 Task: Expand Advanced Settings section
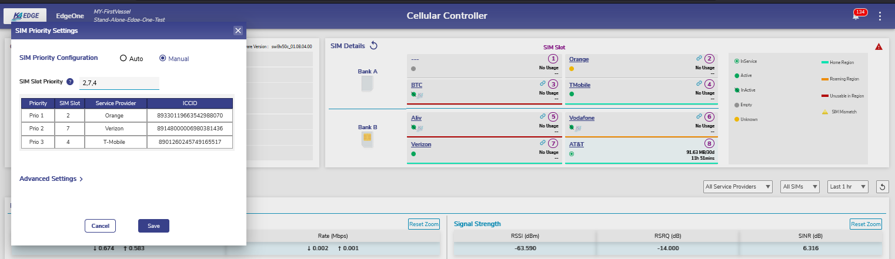pyautogui.click(x=51, y=179)
